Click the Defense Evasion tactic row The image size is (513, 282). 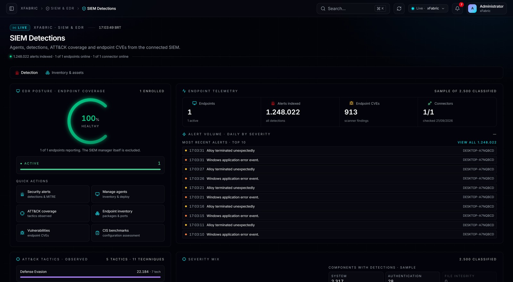click(x=90, y=273)
